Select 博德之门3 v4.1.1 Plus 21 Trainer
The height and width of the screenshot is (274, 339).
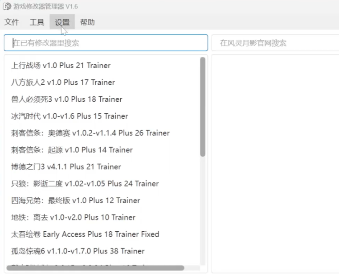66,167
